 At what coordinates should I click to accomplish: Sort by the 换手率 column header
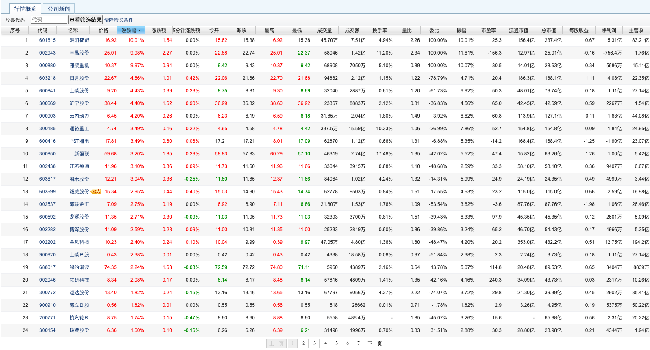point(380,31)
